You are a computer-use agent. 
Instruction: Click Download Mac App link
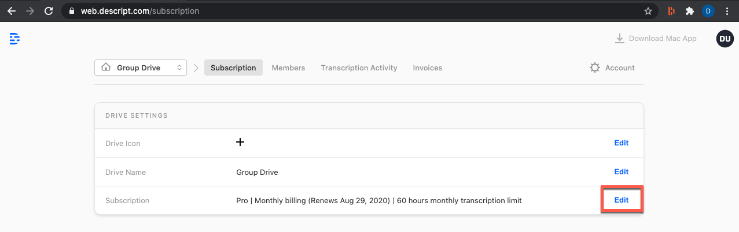tap(656, 39)
